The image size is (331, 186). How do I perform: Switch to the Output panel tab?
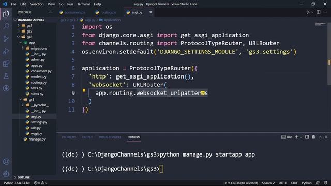87,137
